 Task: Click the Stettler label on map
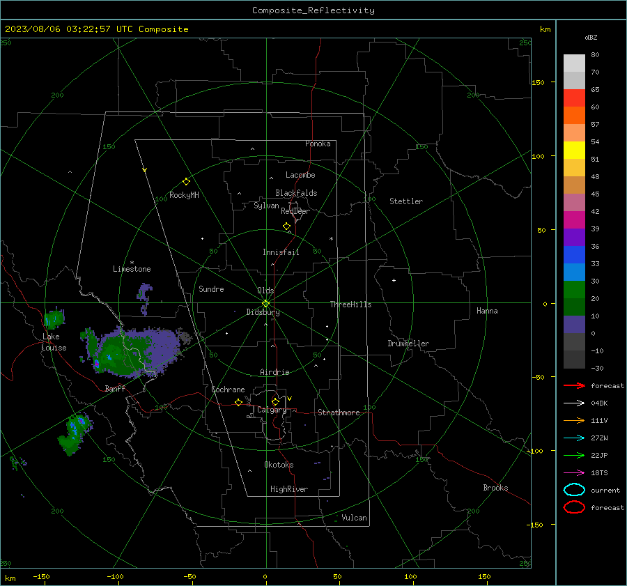pos(406,201)
